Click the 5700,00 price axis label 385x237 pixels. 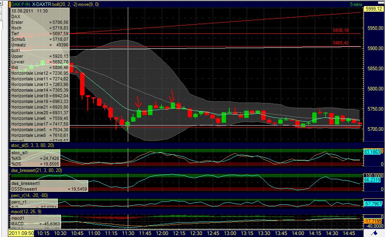[x=375, y=129]
